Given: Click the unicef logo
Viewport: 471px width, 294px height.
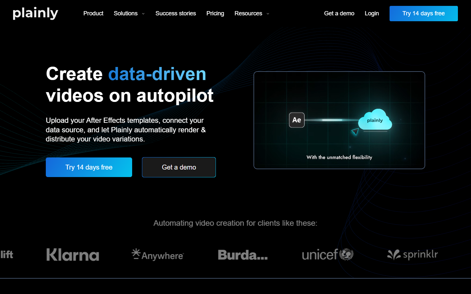Looking at the screenshot, I should (328, 254).
